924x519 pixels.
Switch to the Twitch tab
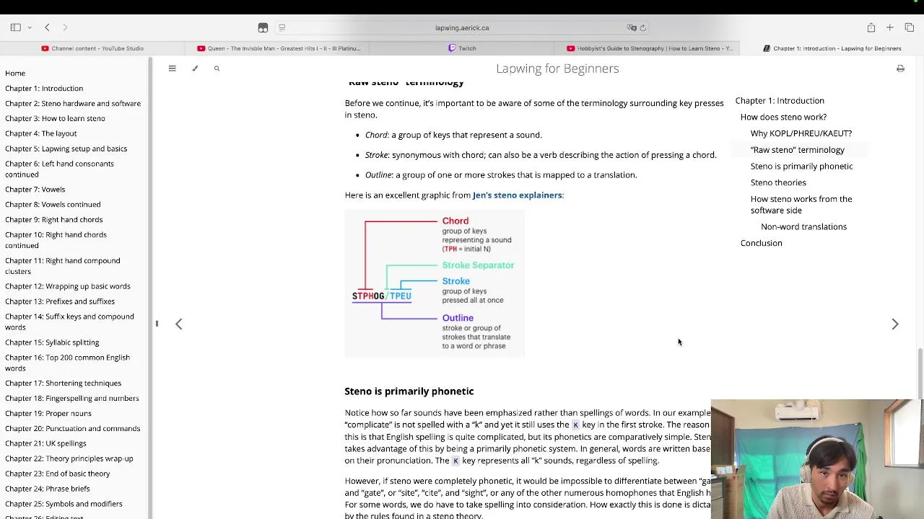pos(462,48)
